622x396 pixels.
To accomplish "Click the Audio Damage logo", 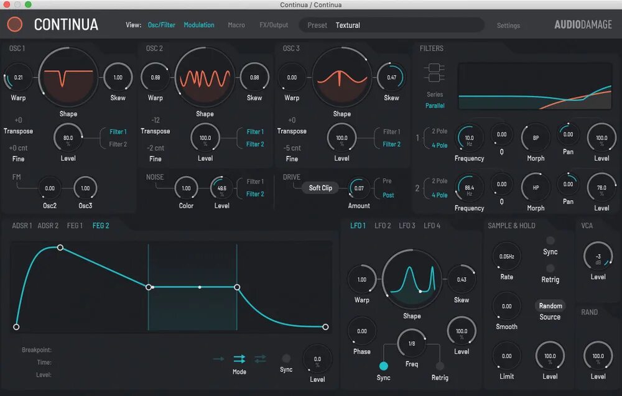I will coord(583,25).
